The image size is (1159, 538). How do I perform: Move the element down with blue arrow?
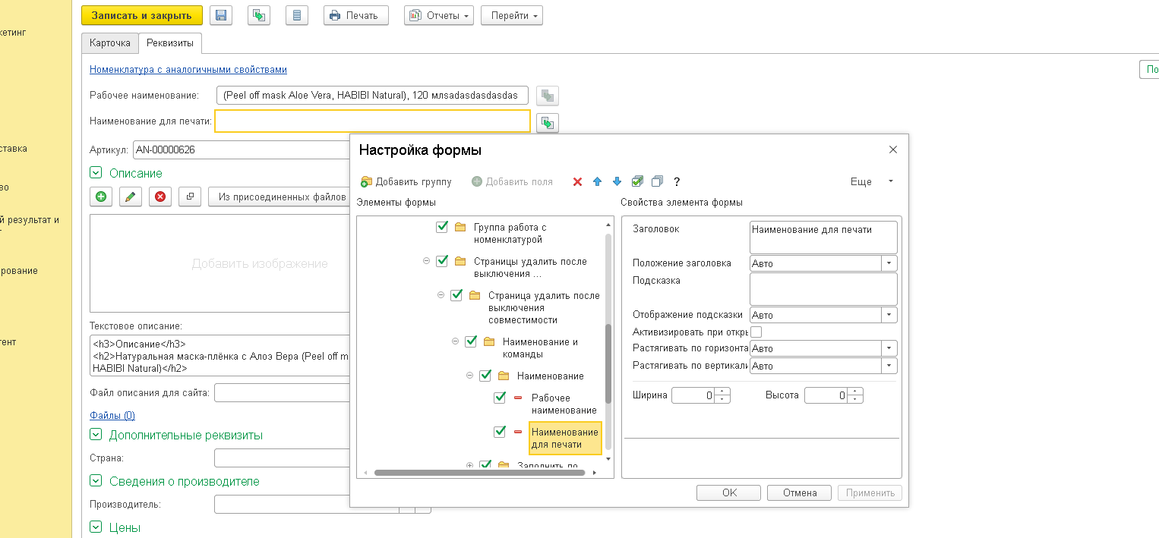point(617,182)
